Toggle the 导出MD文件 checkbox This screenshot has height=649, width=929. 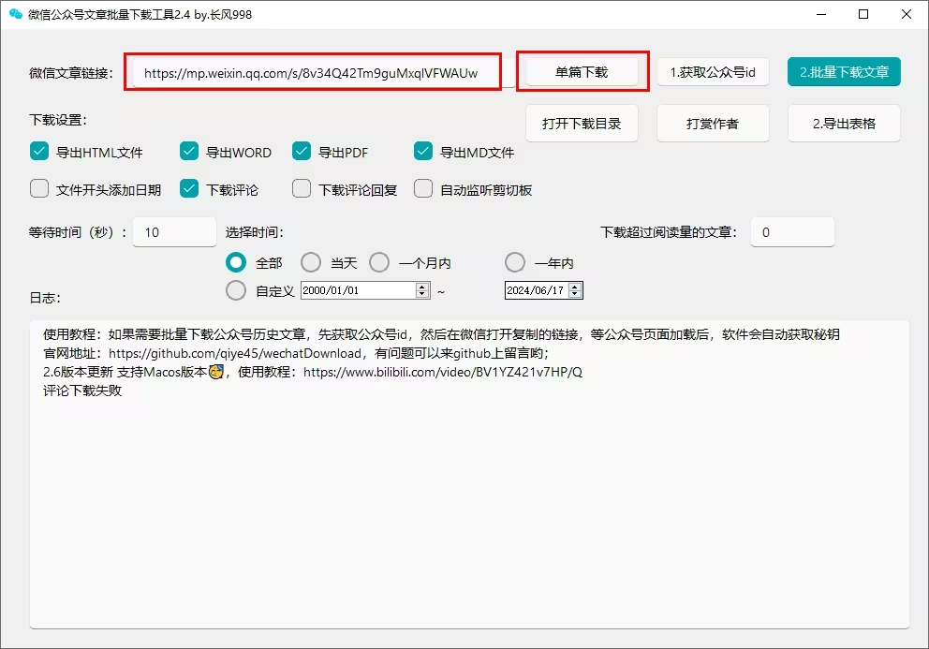[x=423, y=152]
